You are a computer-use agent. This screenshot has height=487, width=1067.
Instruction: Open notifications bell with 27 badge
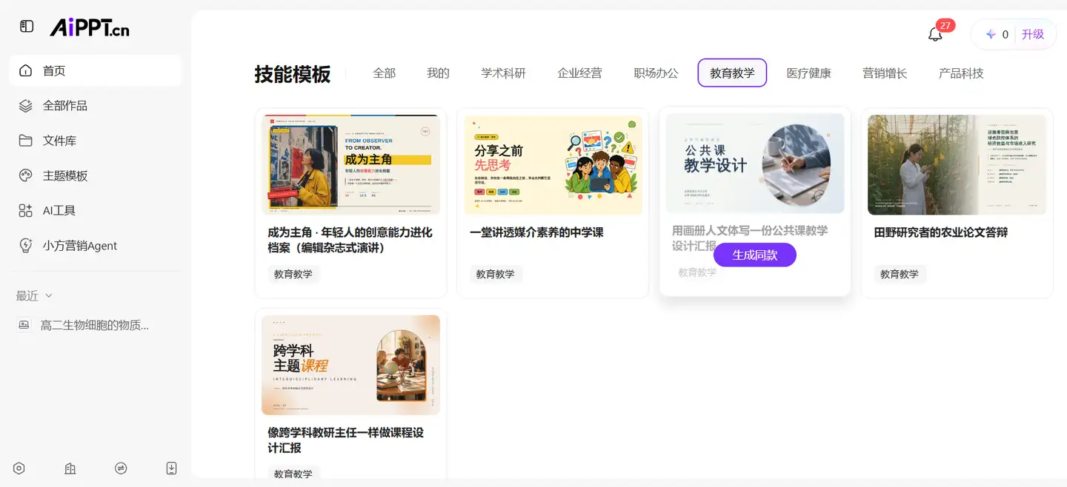click(935, 34)
